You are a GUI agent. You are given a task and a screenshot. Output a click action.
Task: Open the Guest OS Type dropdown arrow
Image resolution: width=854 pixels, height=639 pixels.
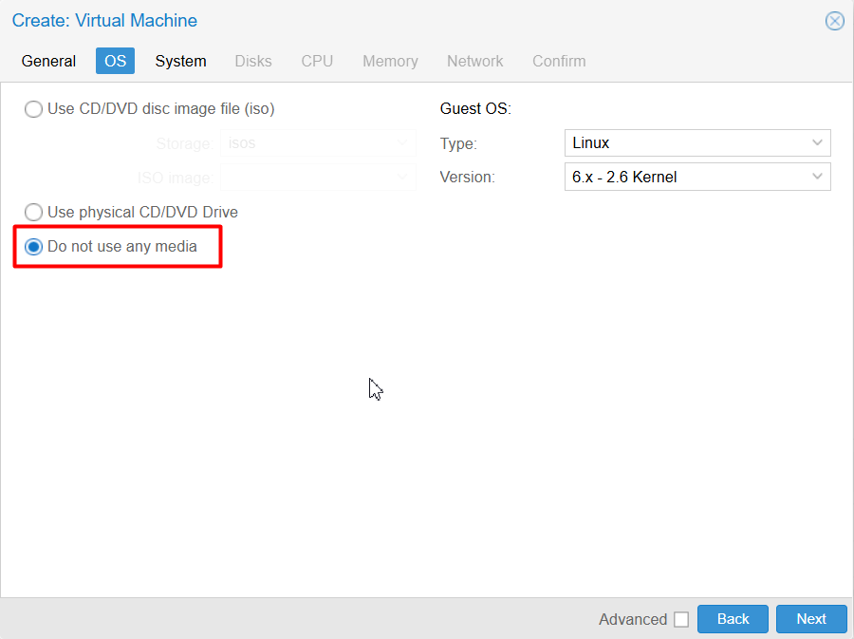point(817,142)
